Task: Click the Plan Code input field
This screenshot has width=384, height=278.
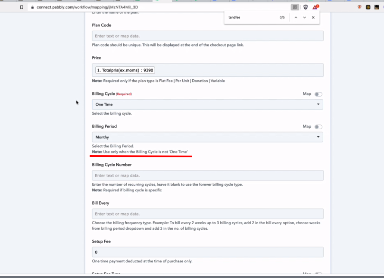Action: click(x=207, y=36)
